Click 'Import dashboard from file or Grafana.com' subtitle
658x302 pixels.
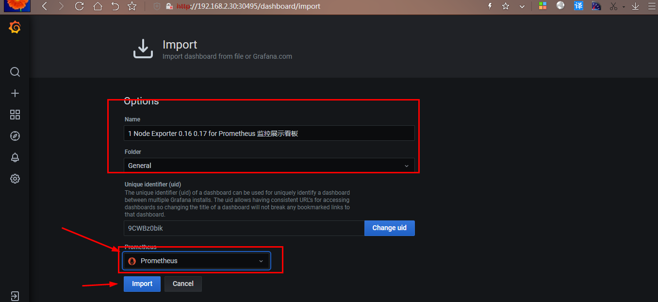click(227, 56)
